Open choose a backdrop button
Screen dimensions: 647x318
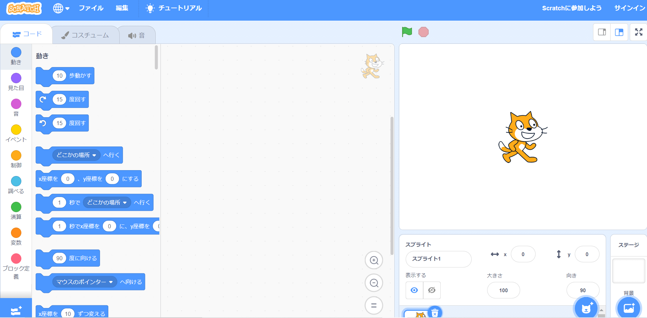point(629,308)
